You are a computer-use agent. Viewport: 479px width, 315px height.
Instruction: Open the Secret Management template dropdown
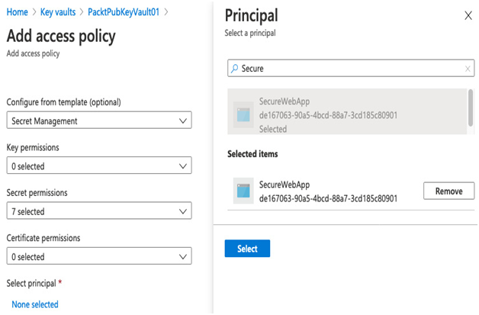point(99,120)
